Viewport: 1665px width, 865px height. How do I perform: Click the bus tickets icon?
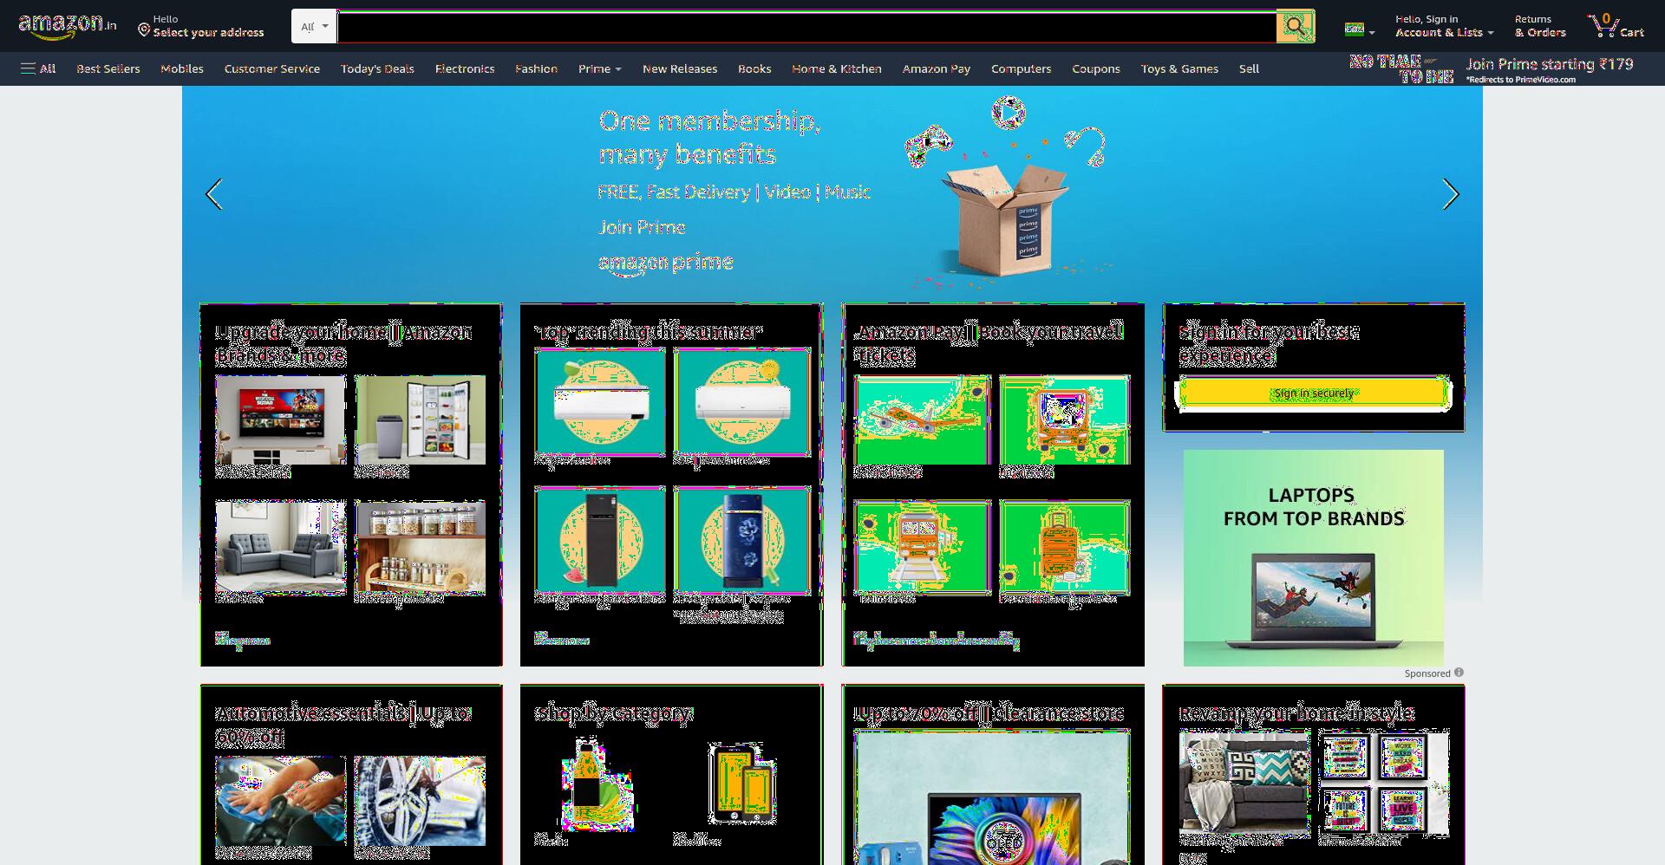[1064, 420]
